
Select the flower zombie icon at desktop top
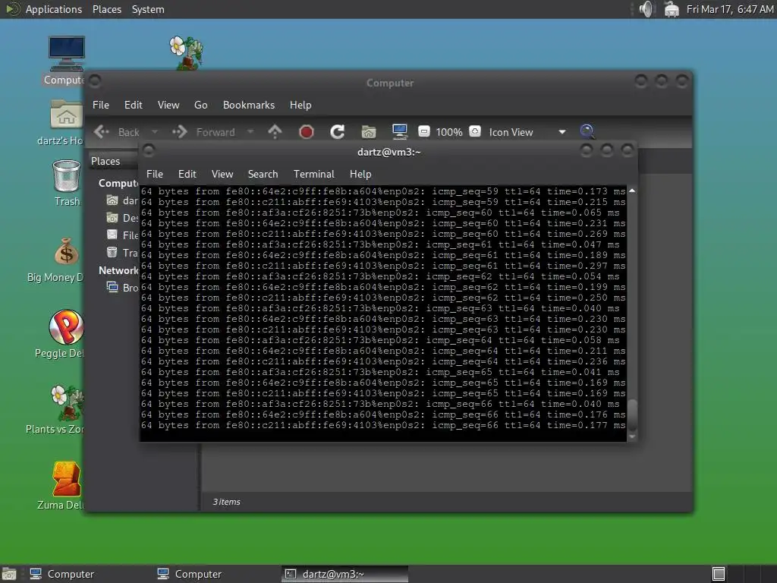point(187,52)
